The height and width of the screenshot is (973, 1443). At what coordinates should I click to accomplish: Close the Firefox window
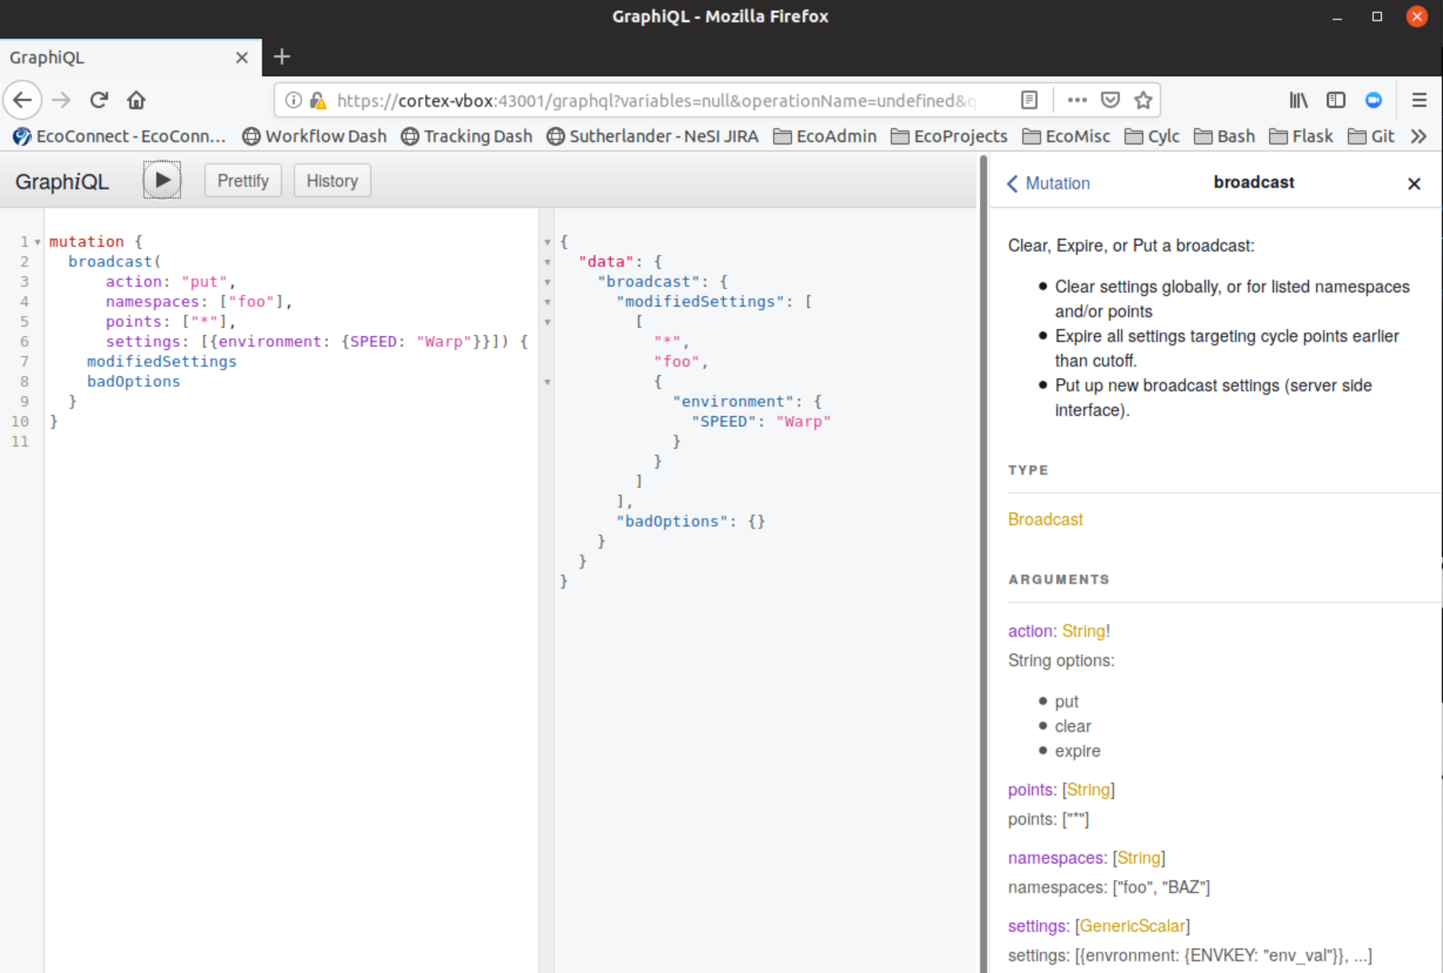[x=1416, y=16]
